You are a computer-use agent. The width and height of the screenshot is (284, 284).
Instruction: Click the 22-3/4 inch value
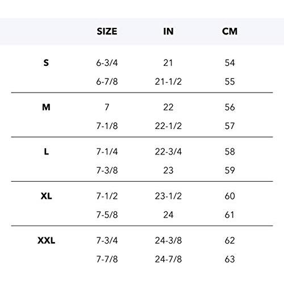click(168, 152)
